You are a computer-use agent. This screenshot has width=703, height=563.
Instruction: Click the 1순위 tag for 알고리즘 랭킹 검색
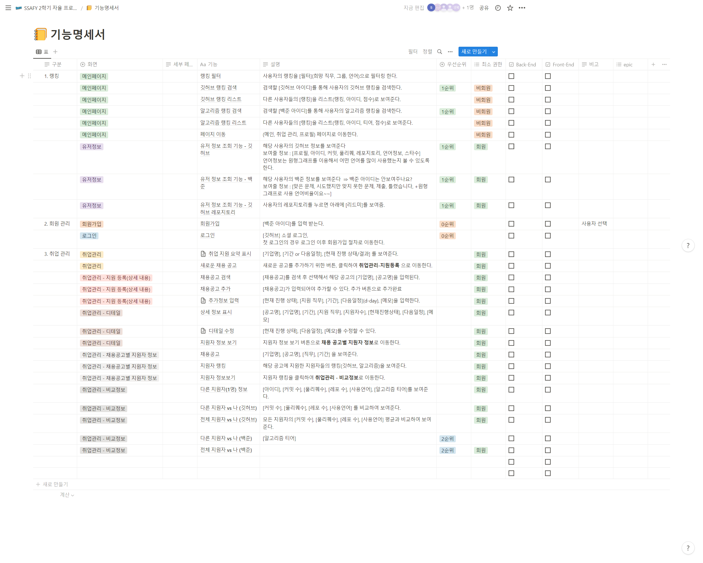[447, 111]
